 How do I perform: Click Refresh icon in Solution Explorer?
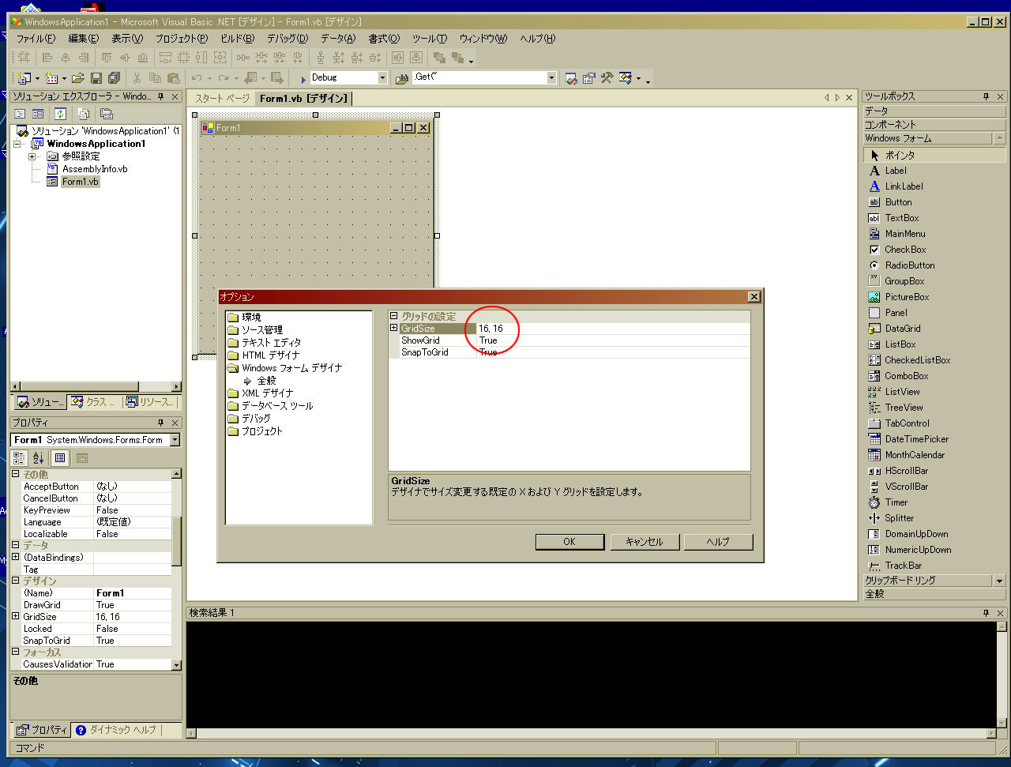[60, 114]
